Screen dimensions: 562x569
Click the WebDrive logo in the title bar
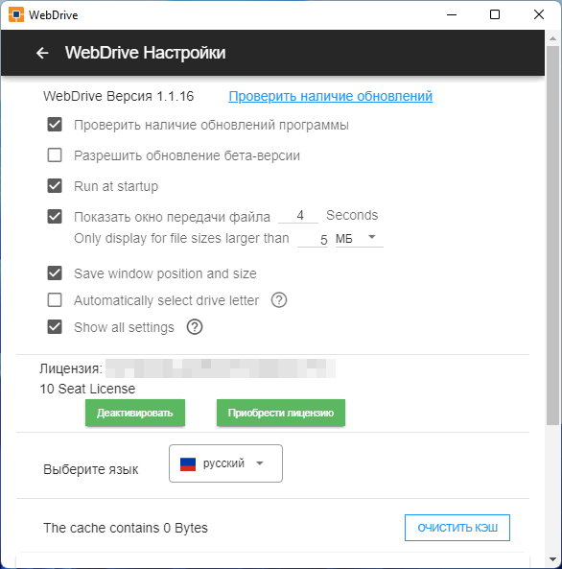[x=16, y=15]
